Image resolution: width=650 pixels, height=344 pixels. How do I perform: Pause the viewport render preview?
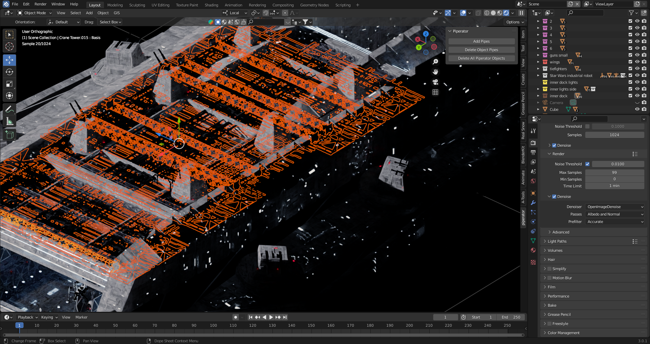521,13
